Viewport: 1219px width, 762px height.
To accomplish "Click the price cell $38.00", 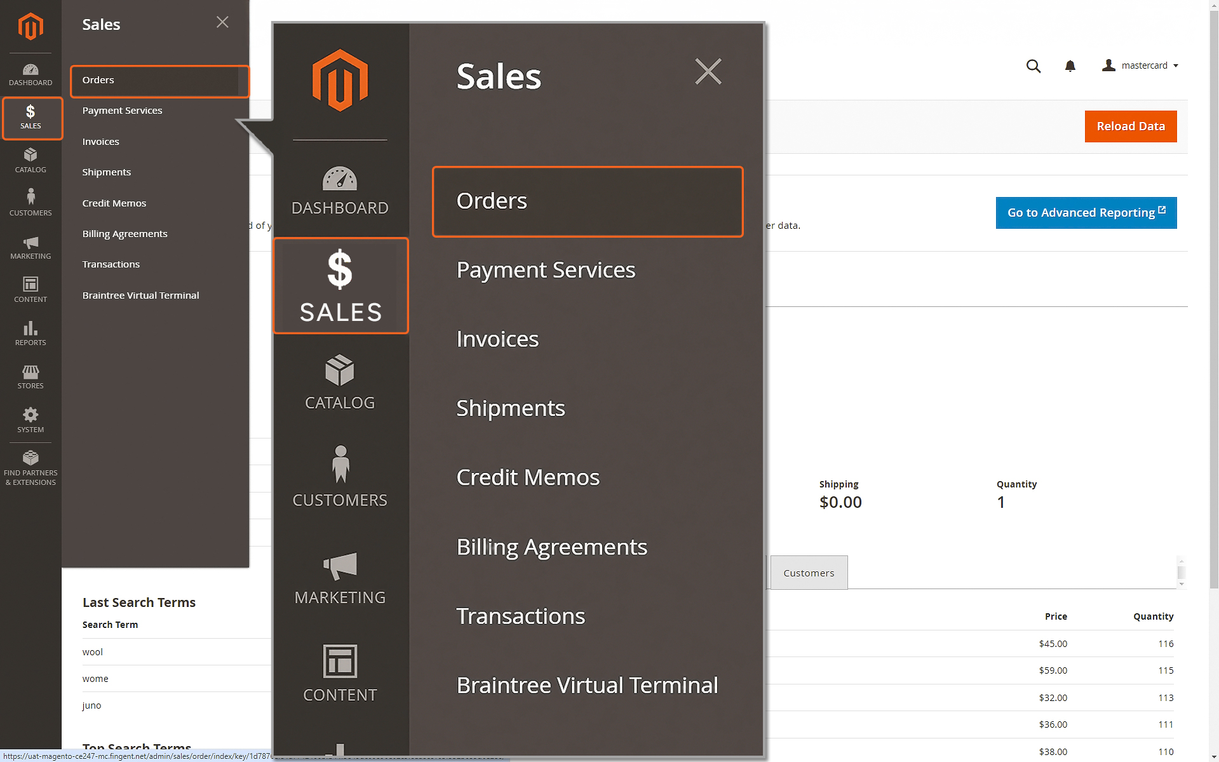I will [1053, 752].
